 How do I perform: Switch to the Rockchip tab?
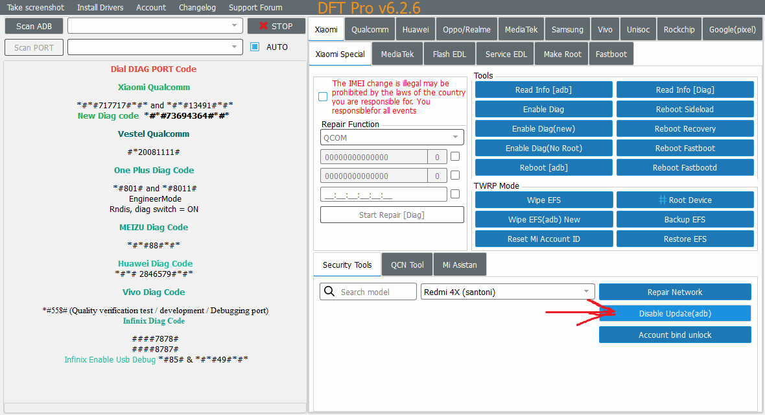pyautogui.click(x=679, y=29)
